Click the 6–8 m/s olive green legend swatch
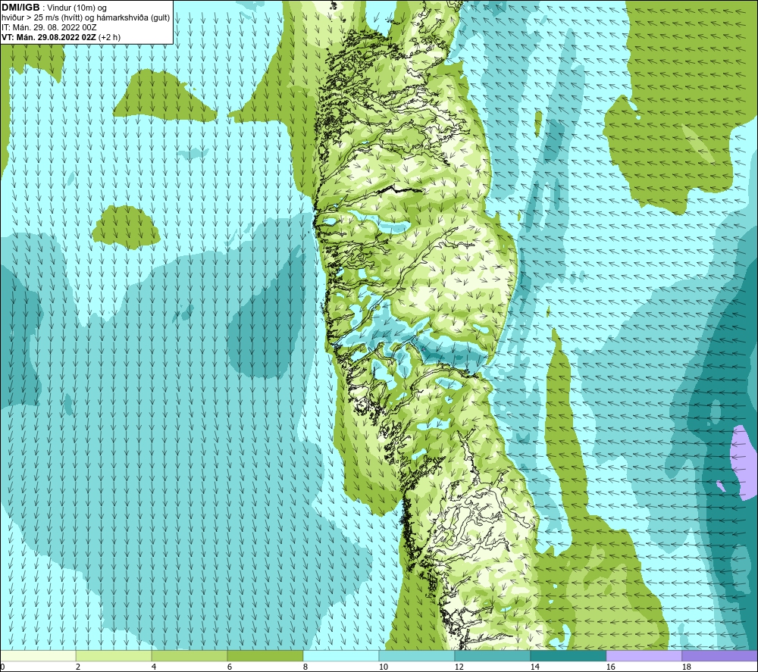Screen dimensions: 758x672 tap(265, 655)
